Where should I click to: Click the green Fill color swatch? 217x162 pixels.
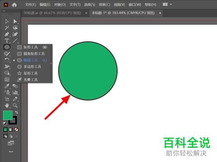[x=8, y=115]
